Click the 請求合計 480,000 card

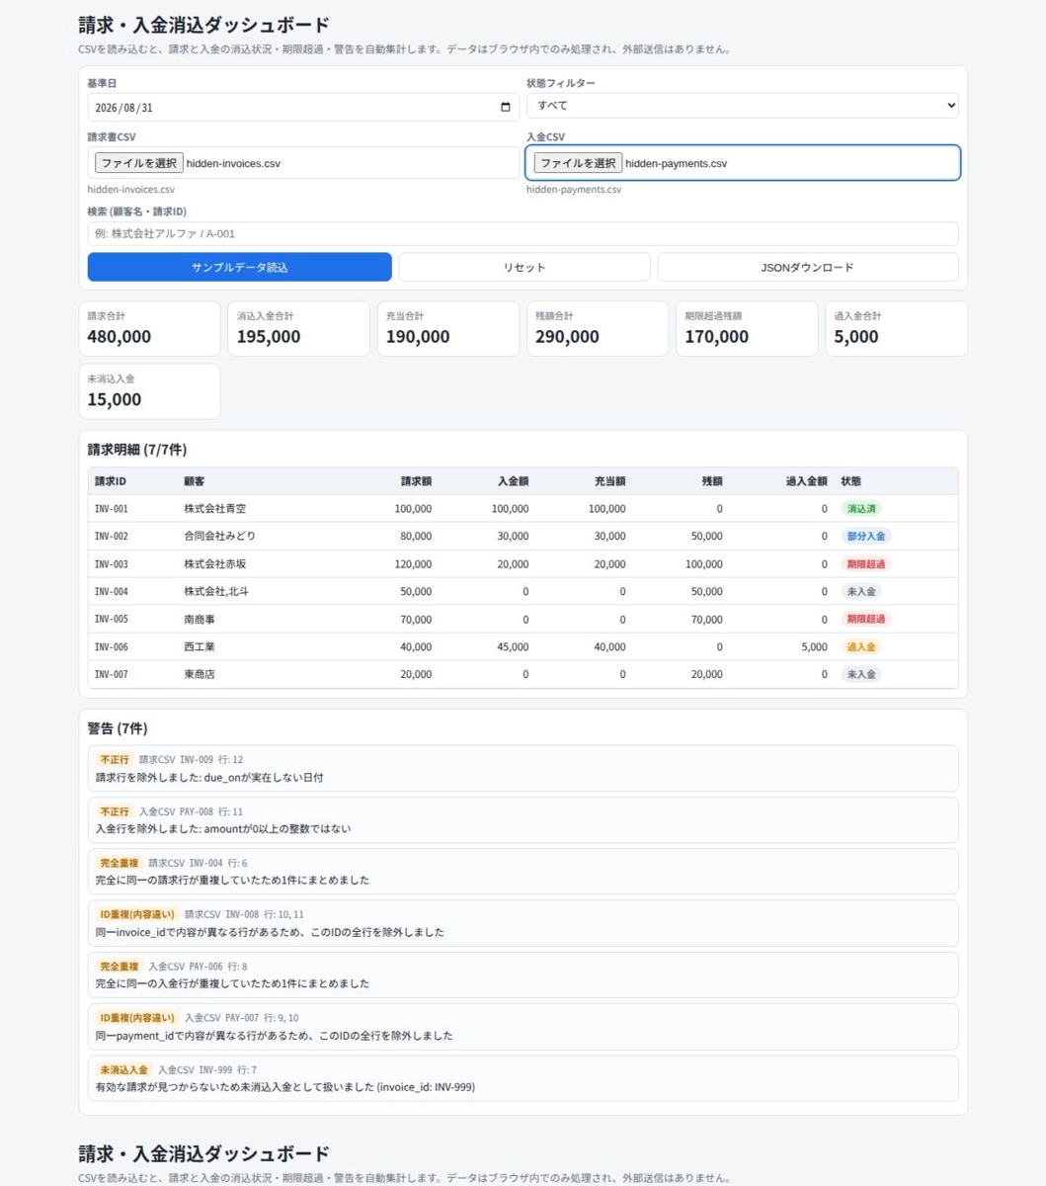click(149, 328)
